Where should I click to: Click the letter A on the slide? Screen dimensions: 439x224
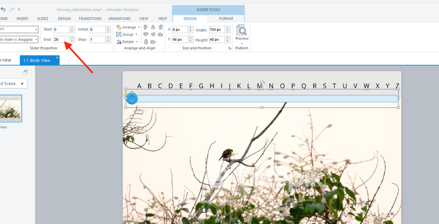[x=139, y=86]
